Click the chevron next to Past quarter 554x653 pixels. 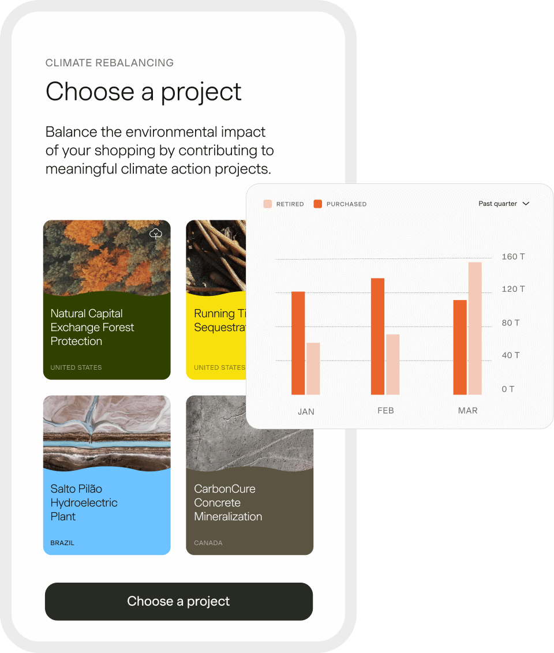(526, 204)
